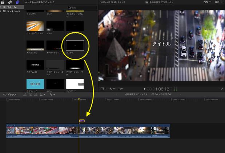Click the ミニチュア clip audio waveform
The height and width of the screenshot is (153, 225).
coord(88,136)
